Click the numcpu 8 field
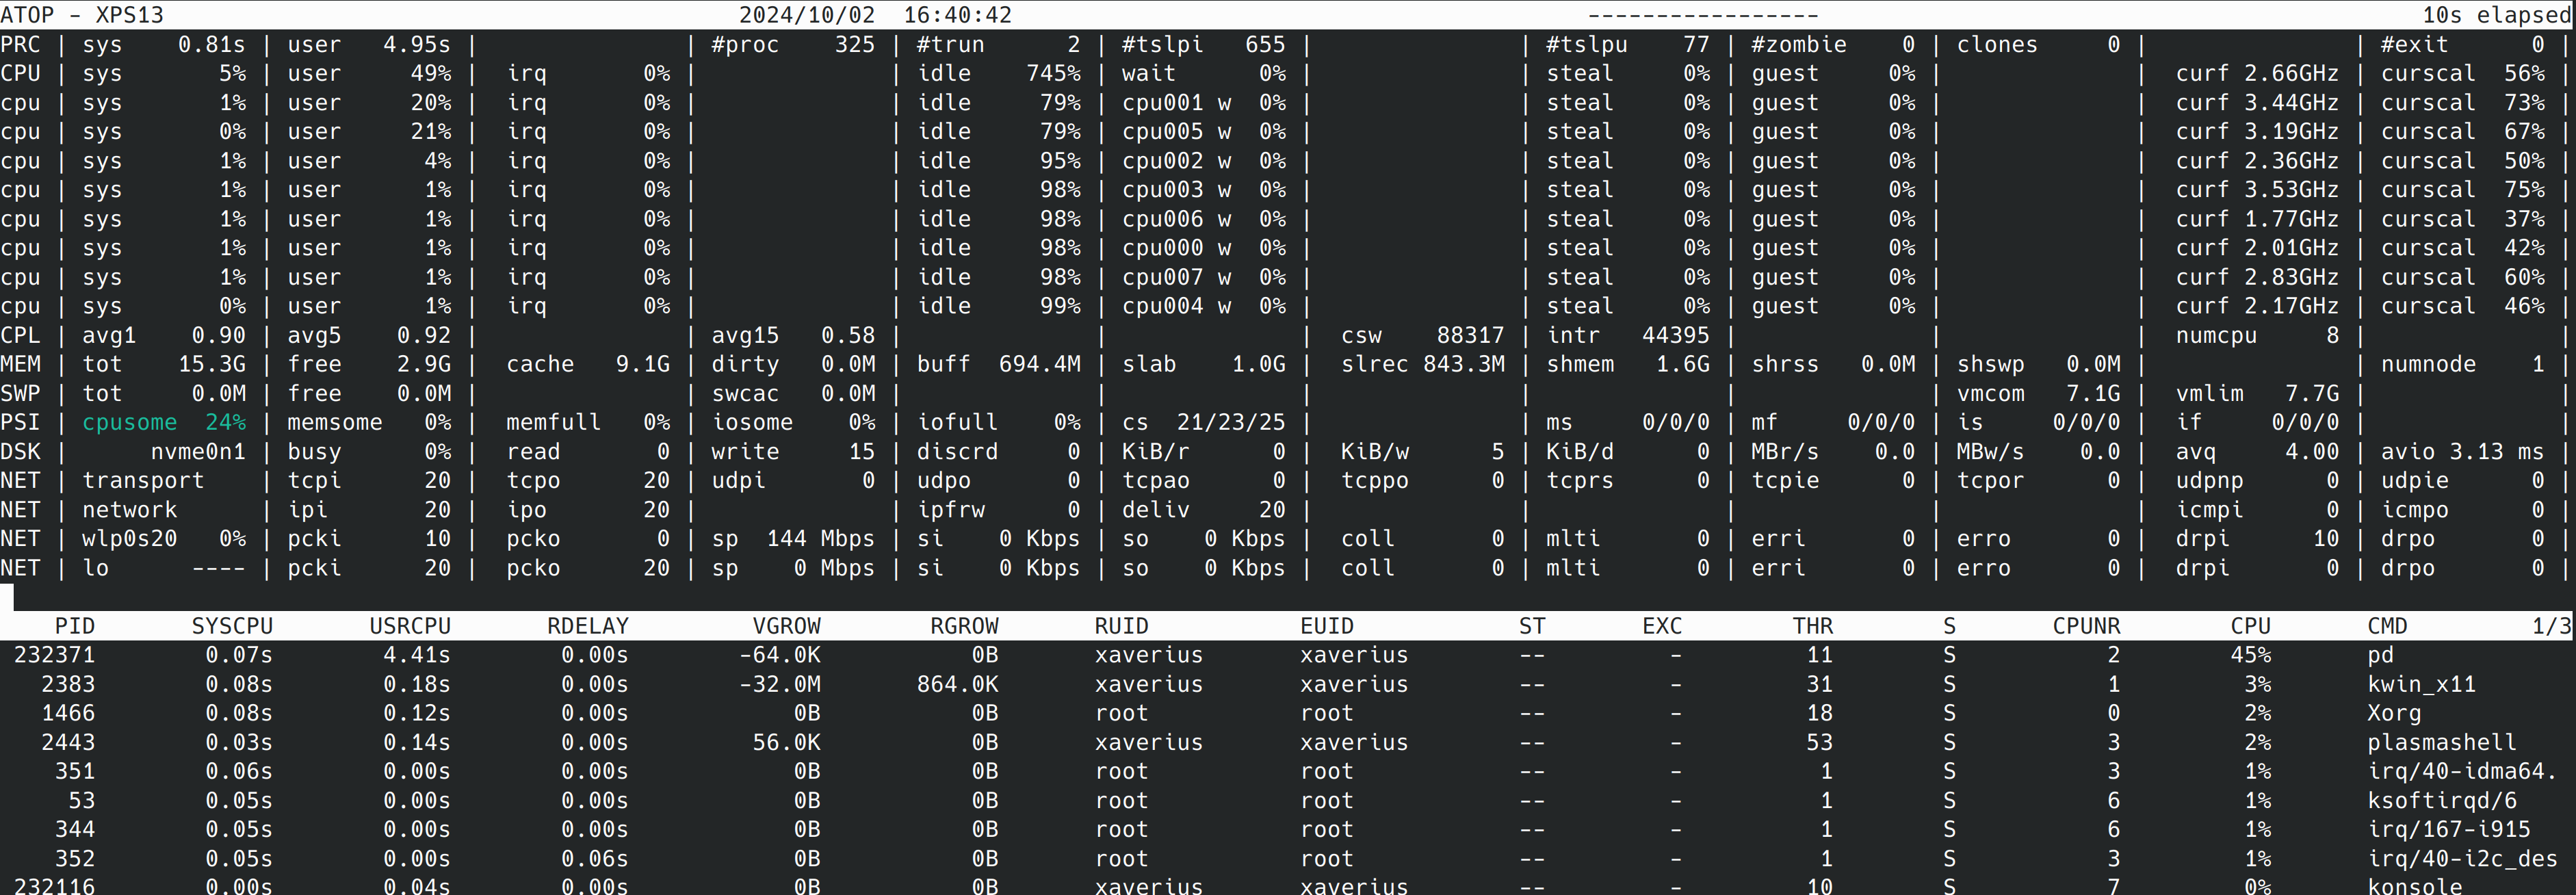 point(2257,336)
